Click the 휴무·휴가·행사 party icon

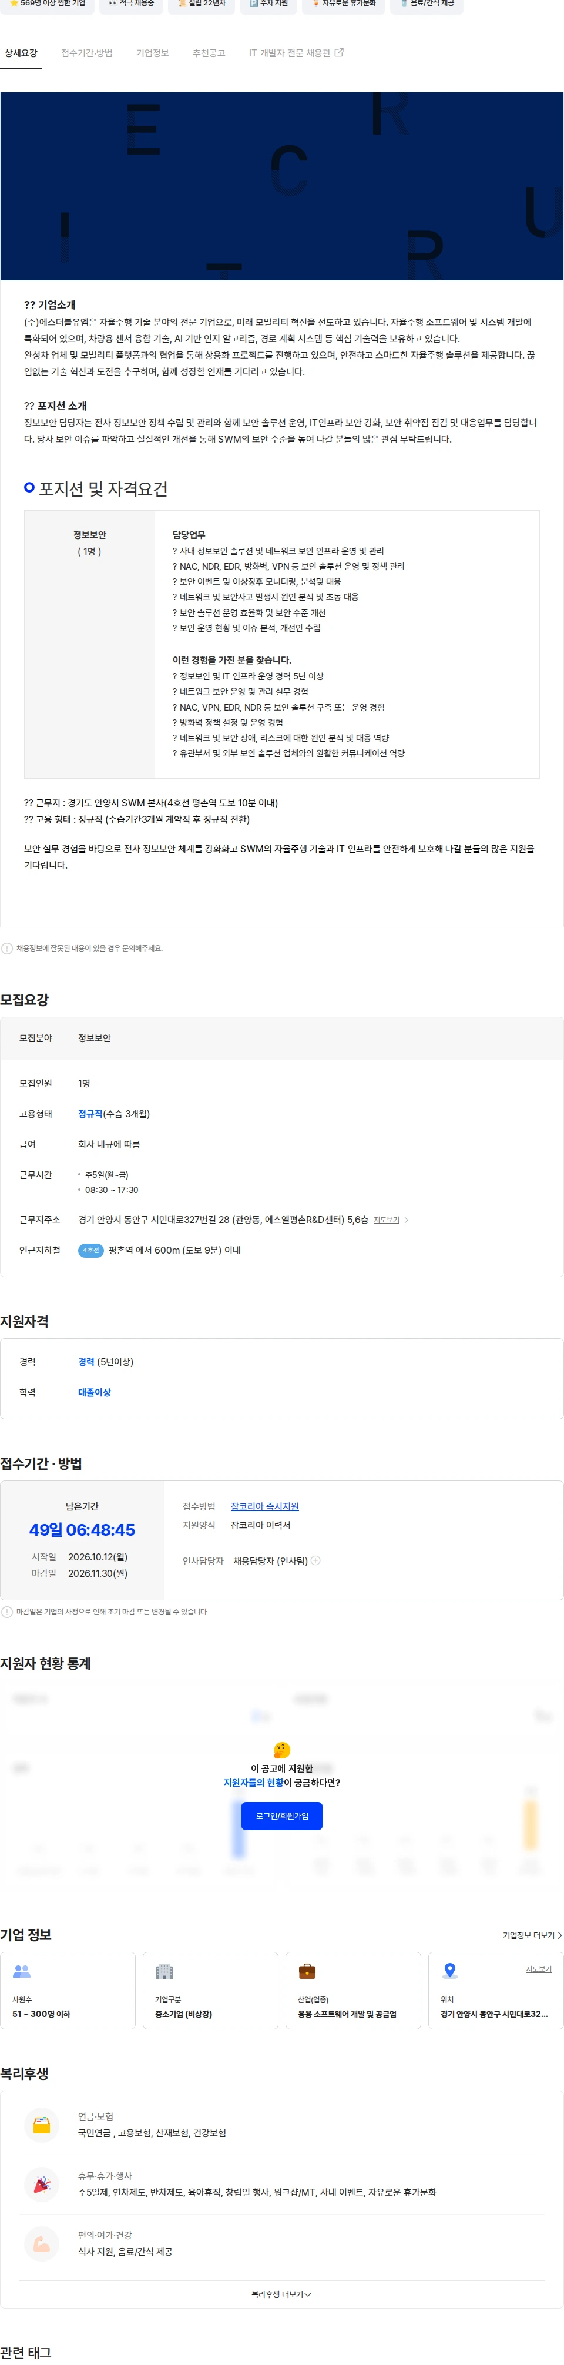coord(41,2185)
